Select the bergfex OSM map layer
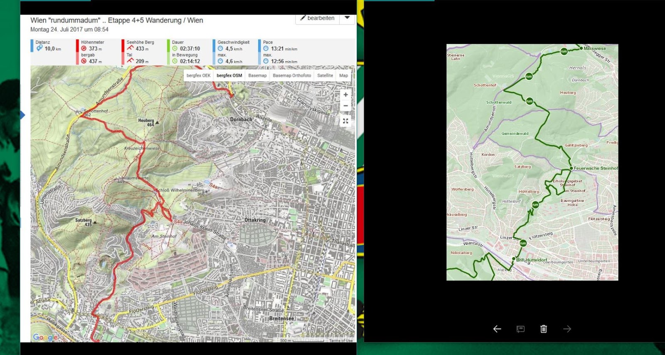 (229, 75)
